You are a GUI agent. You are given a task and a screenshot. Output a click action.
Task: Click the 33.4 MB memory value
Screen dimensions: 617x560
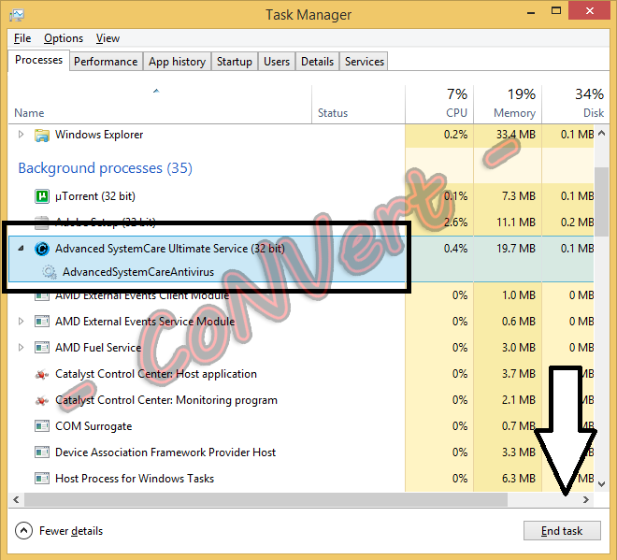516,135
